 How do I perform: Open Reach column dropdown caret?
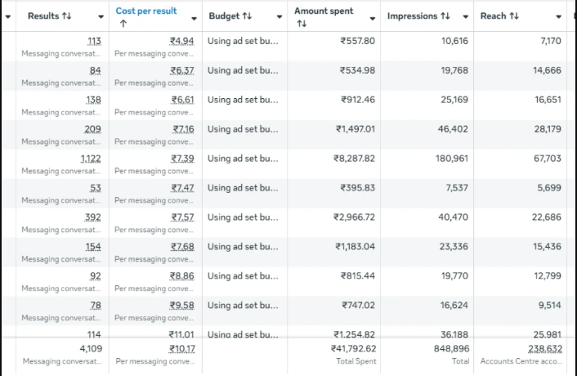point(558,16)
